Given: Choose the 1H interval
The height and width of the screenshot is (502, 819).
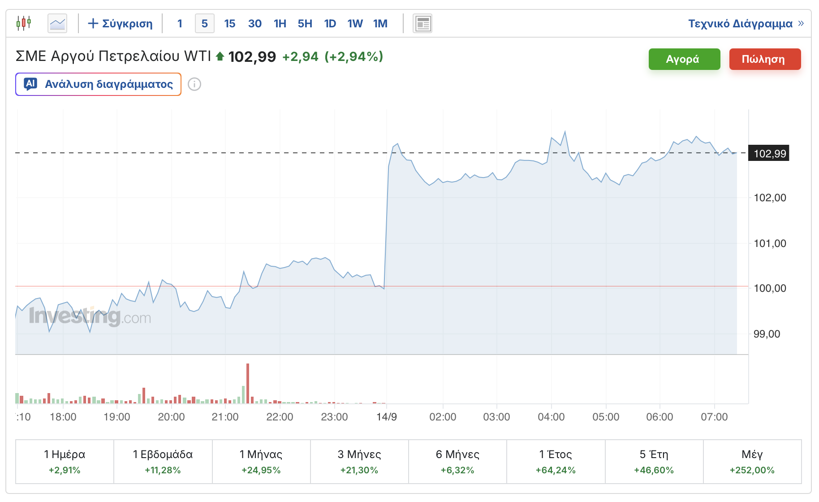Looking at the screenshot, I should 280,23.
